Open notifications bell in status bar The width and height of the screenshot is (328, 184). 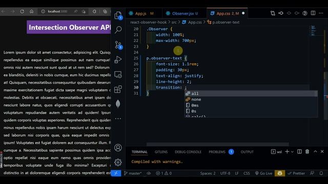click(321, 173)
